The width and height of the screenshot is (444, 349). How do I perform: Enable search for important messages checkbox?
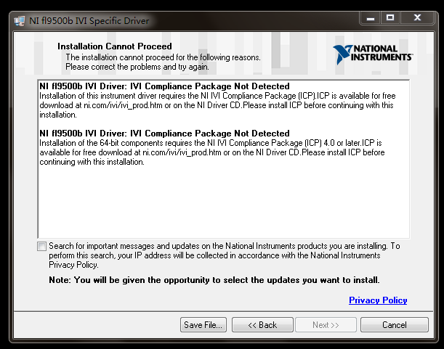(x=41, y=247)
